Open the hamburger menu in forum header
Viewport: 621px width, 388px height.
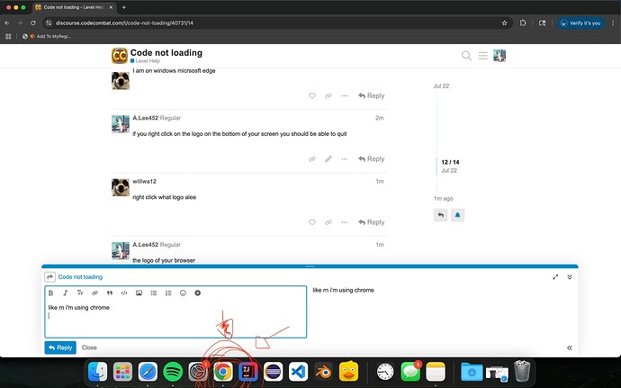coord(482,56)
